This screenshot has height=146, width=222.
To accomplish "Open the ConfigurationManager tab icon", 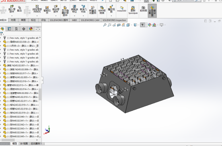I will [16, 29].
